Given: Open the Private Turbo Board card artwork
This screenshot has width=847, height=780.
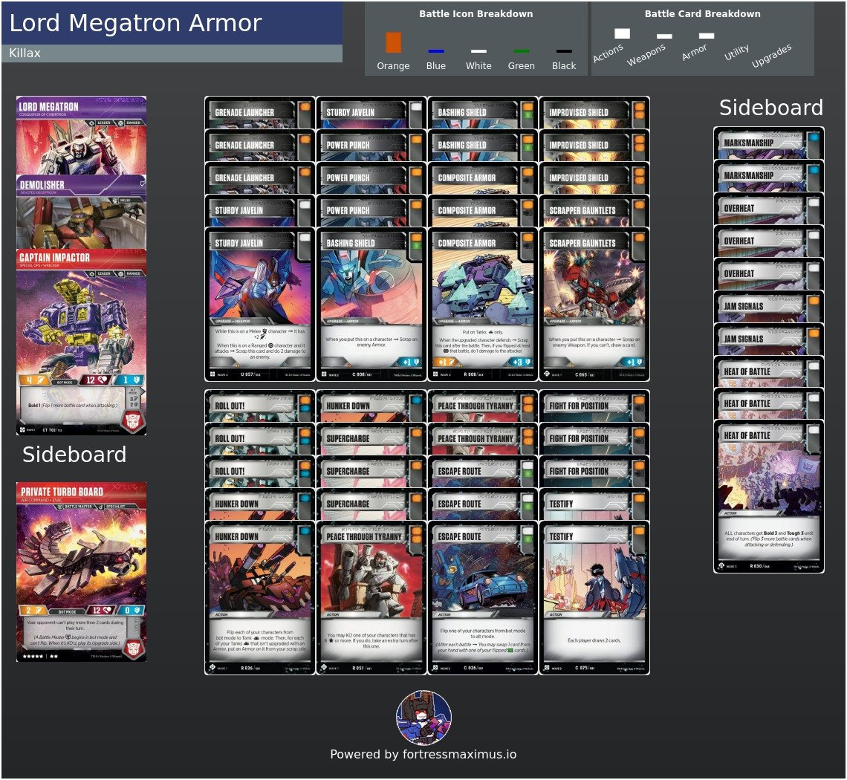Looking at the screenshot, I should coord(81,556).
